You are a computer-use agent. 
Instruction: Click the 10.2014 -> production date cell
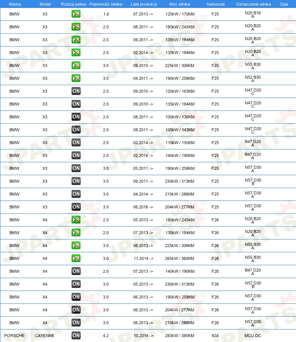point(143,336)
